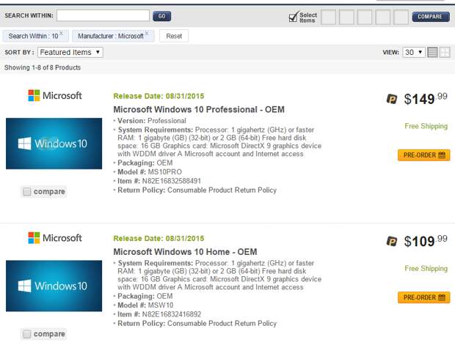This screenshot has width=455, height=345.
Task: Click premier badge icon next to $149.99
Action: (x=392, y=99)
